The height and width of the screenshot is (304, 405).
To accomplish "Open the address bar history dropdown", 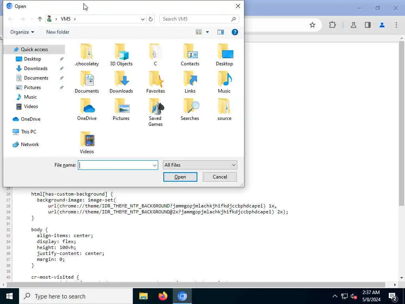I will 142,19.
